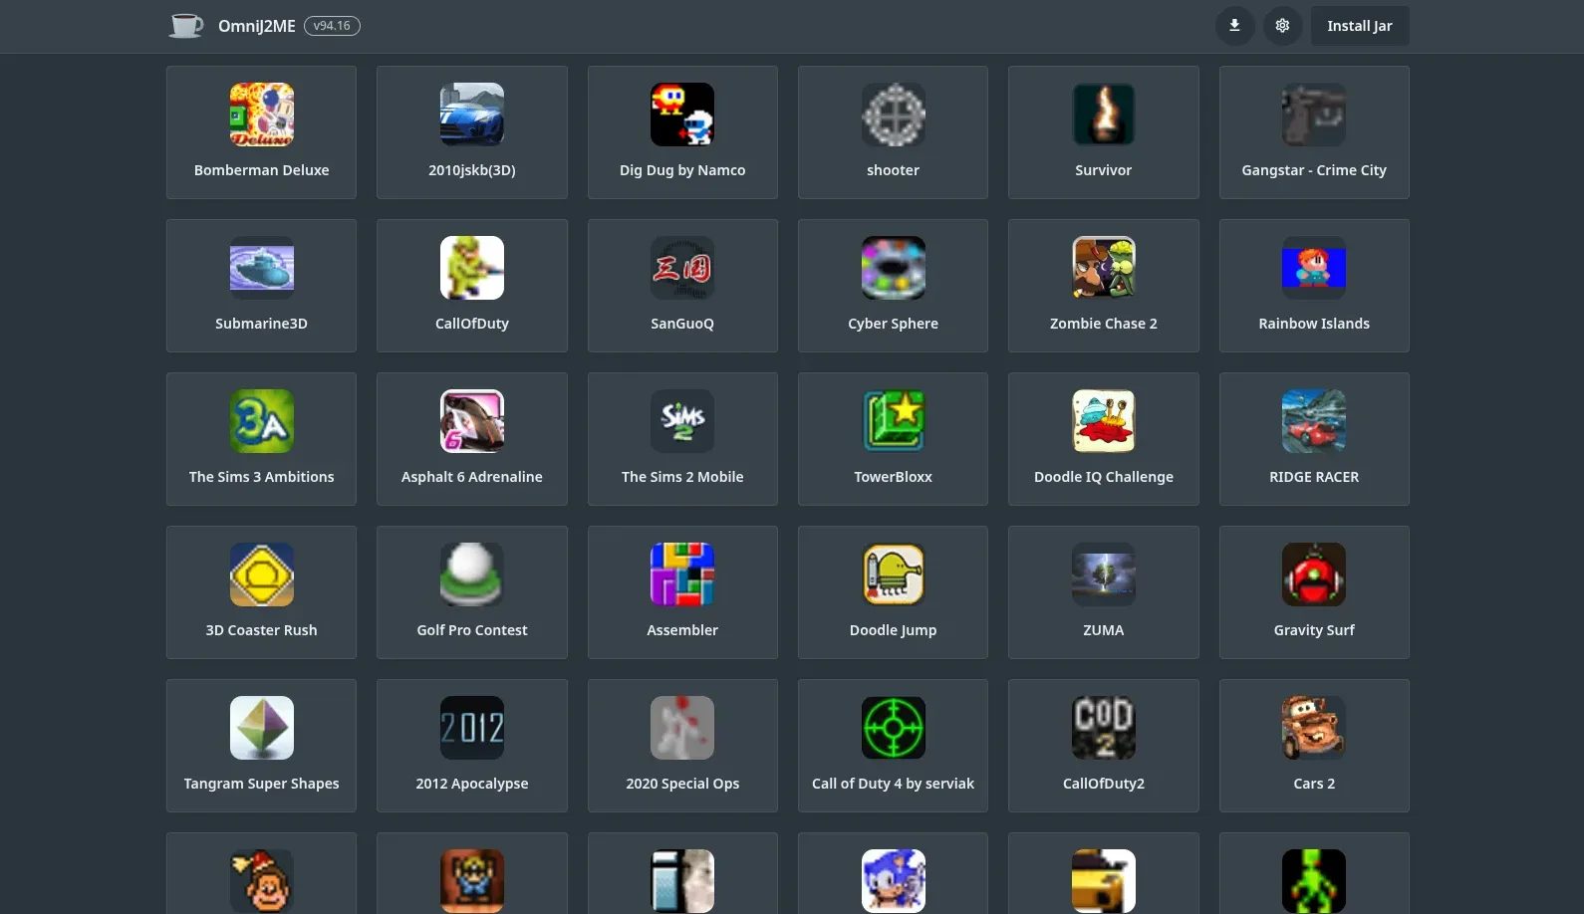Click the 'Cars 2' label text
This screenshot has height=914, width=1584.
(x=1314, y=784)
